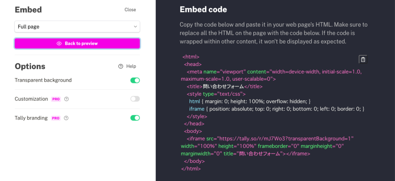
Task: Click the chevron arrow in Full page selector
Action: (x=135, y=27)
